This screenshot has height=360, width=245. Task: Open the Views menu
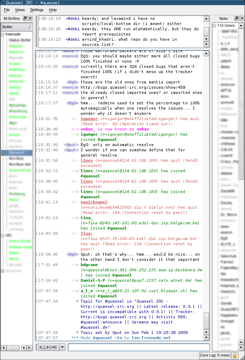[20, 10]
